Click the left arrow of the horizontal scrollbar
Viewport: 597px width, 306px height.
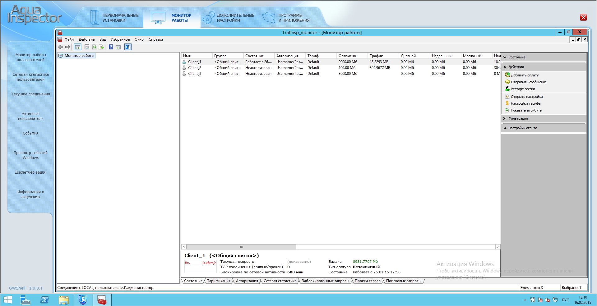[x=184, y=247]
